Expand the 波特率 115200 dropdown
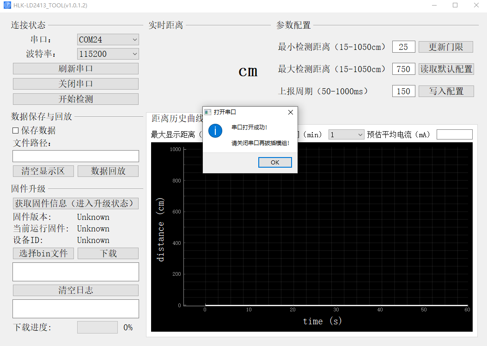The width and height of the screenshot is (487, 346). tap(108, 54)
